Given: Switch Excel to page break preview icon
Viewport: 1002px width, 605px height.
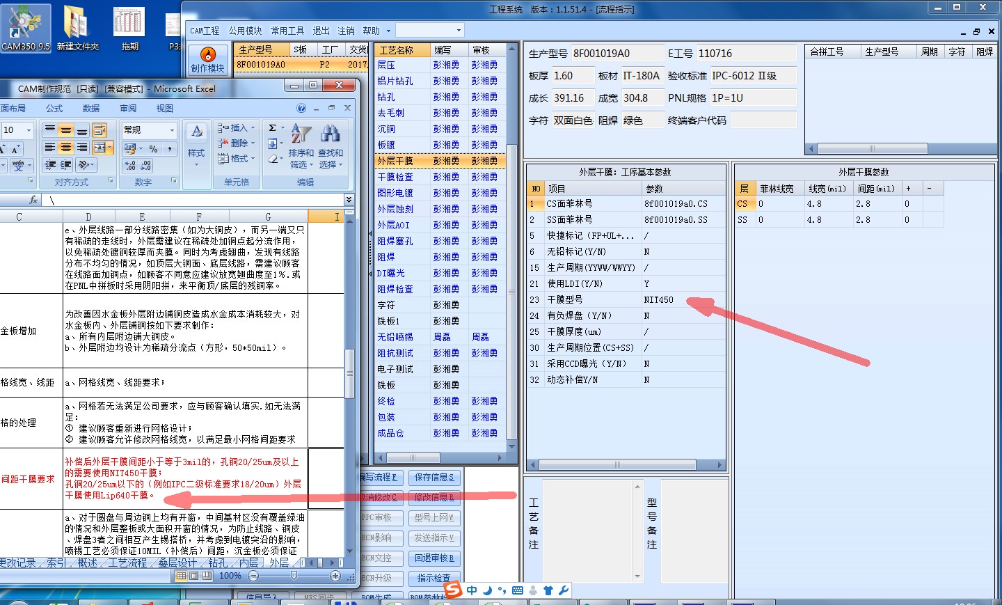Looking at the screenshot, I should 207,576.
